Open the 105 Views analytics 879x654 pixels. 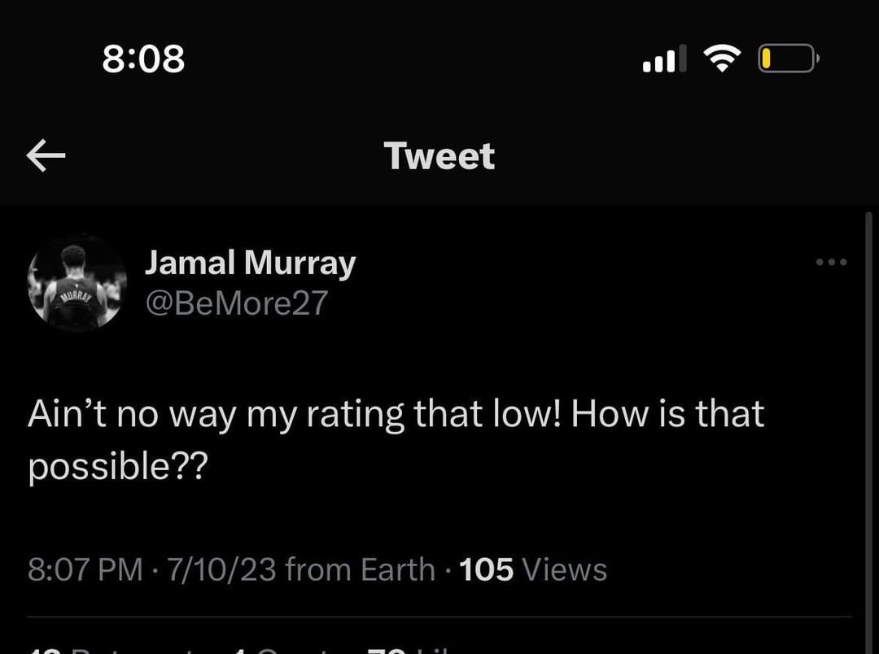(x=533, y=569)
